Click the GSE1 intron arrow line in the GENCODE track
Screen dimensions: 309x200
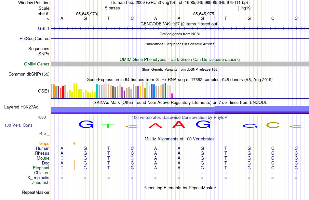point(180,29)
